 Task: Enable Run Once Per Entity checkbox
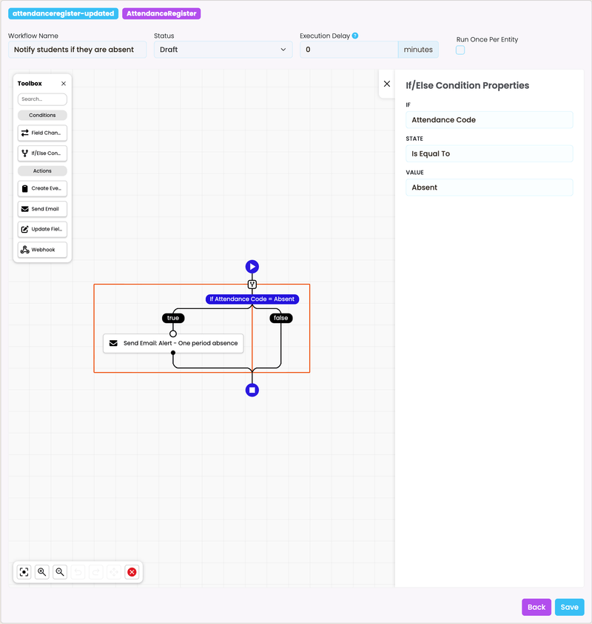[460, 50]
